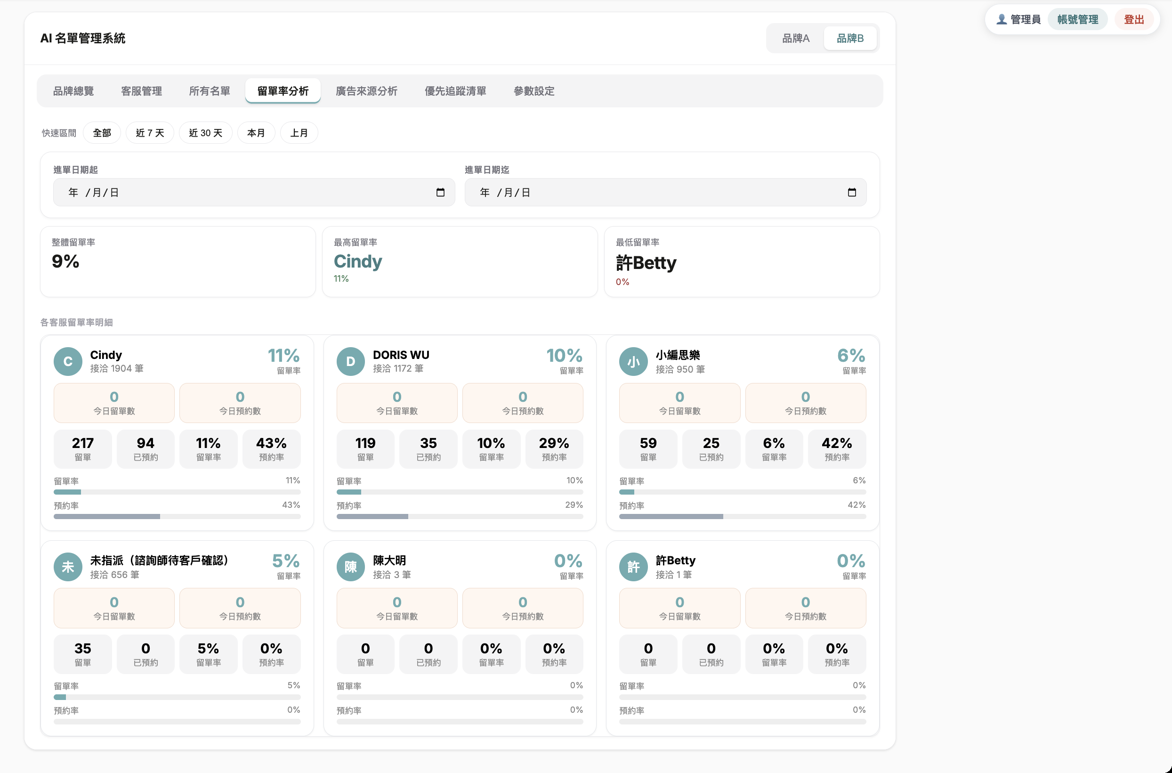Click '接洽 1904 筆' text

[x=117, y=369]
